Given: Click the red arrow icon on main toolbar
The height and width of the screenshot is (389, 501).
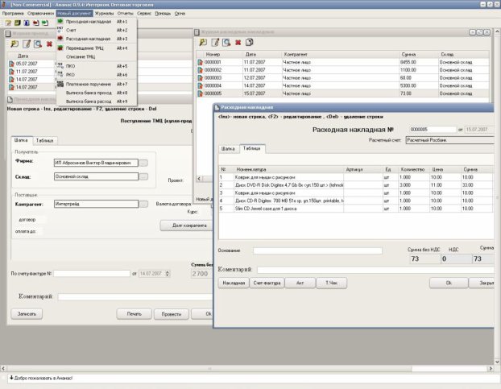Looking at the screenshot, I should tap(35, 23).
